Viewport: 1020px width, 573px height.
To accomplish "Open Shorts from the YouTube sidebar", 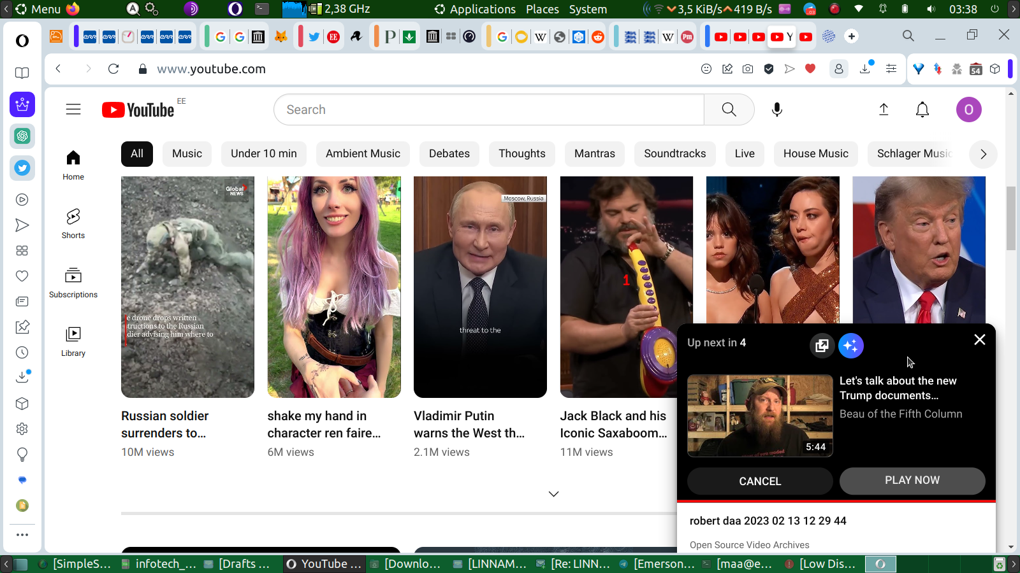I will point(73,223).
